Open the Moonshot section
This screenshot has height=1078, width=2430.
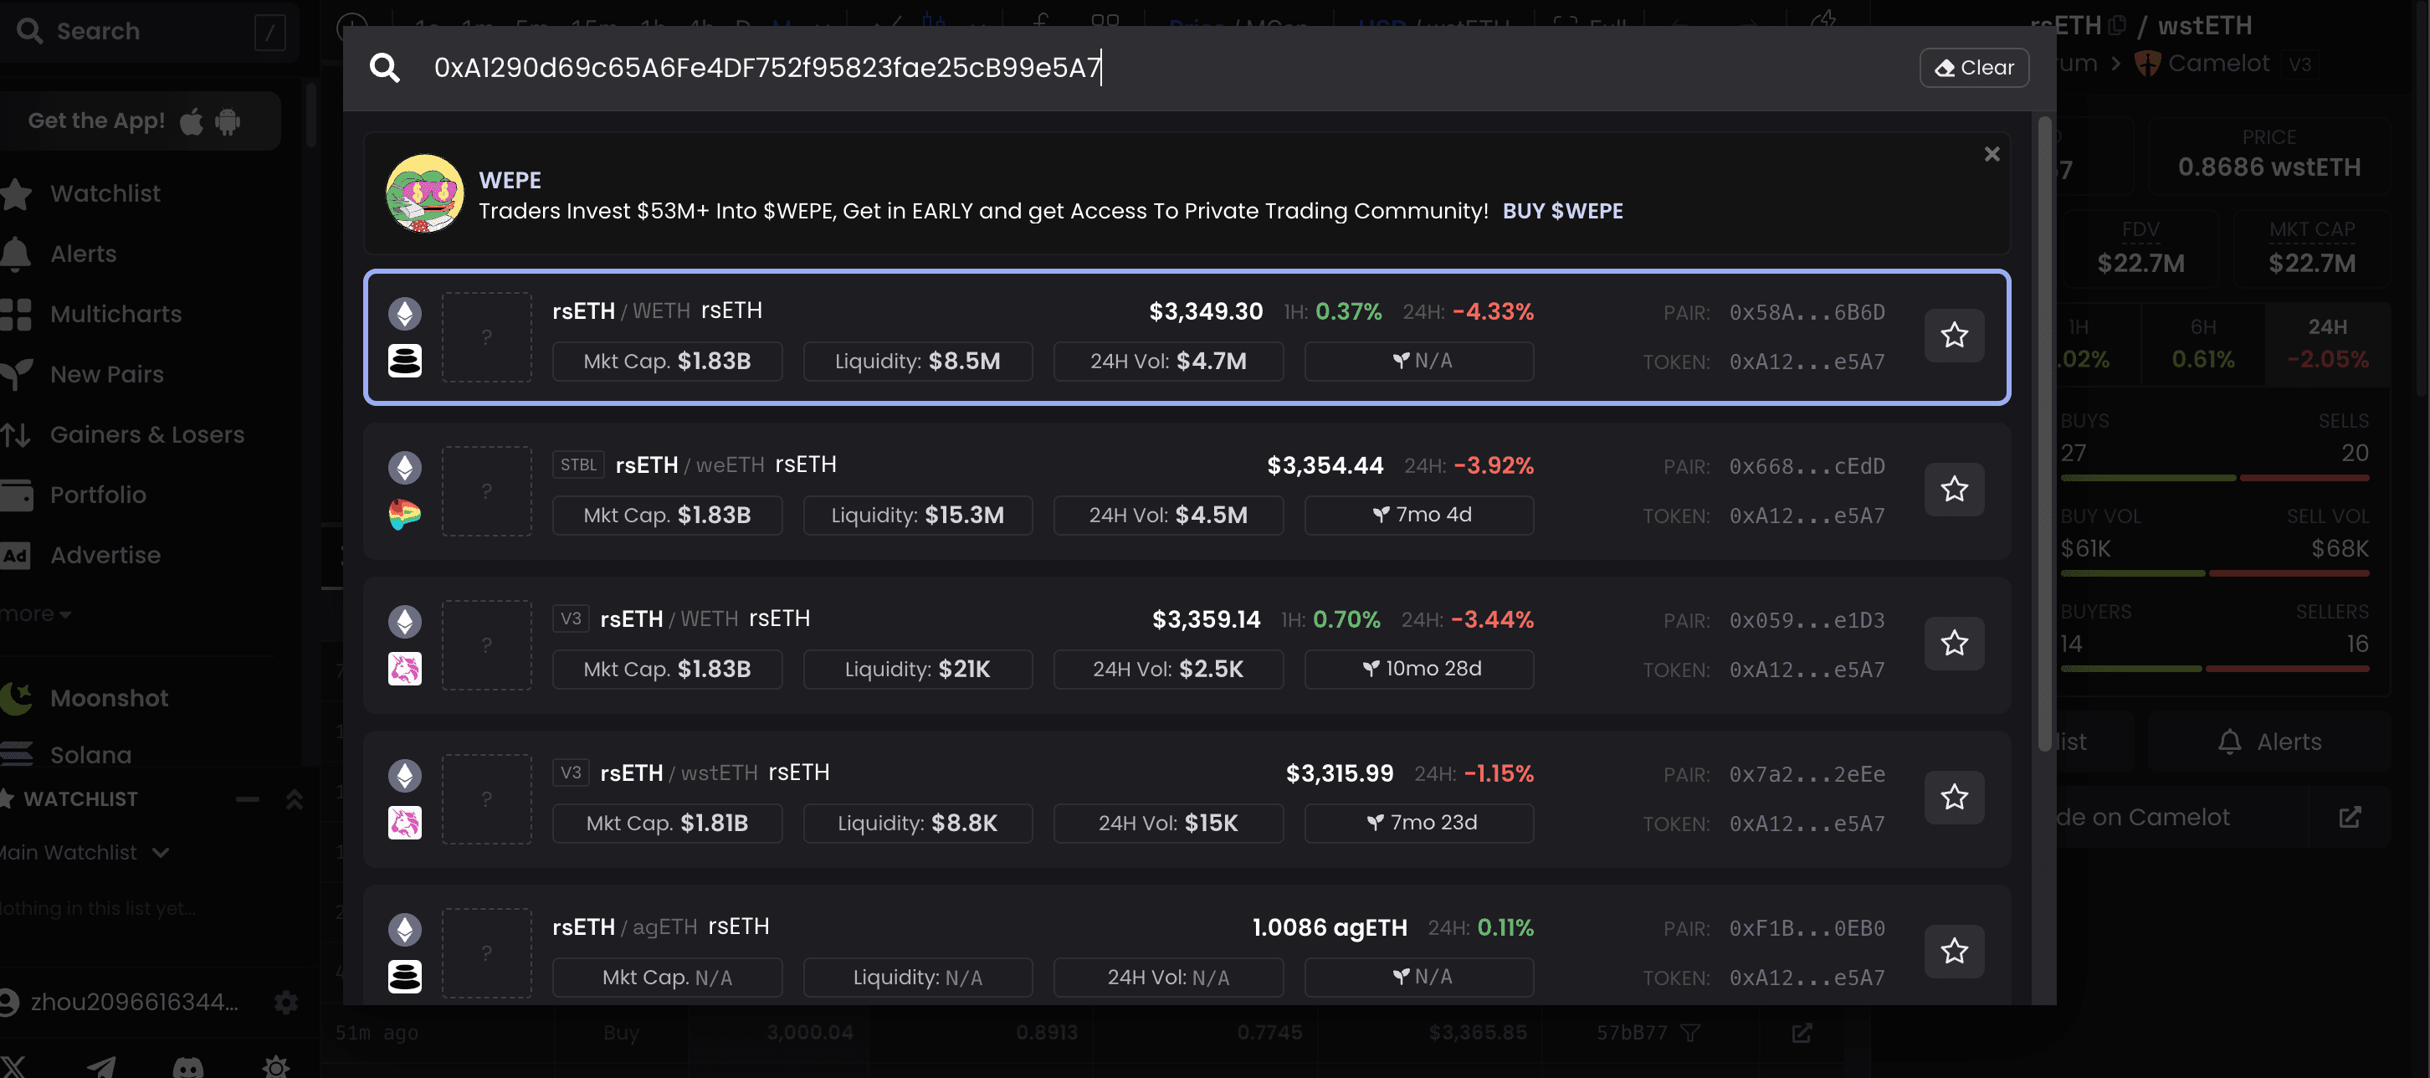pos(109,698)
